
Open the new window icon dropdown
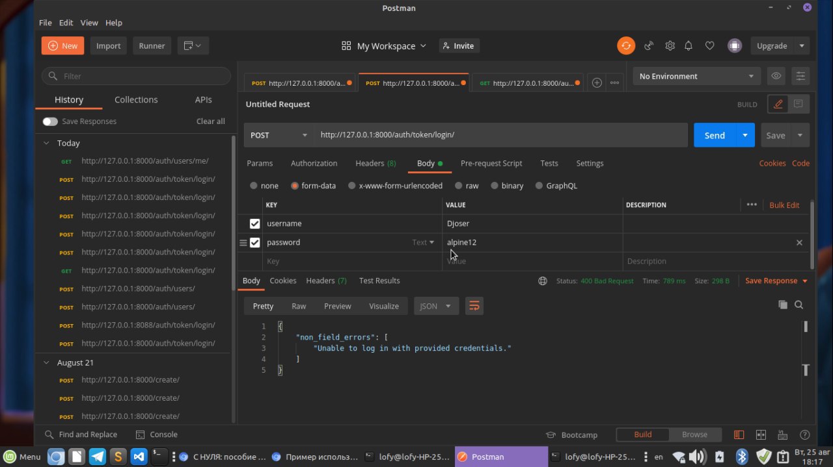[193, 45]
